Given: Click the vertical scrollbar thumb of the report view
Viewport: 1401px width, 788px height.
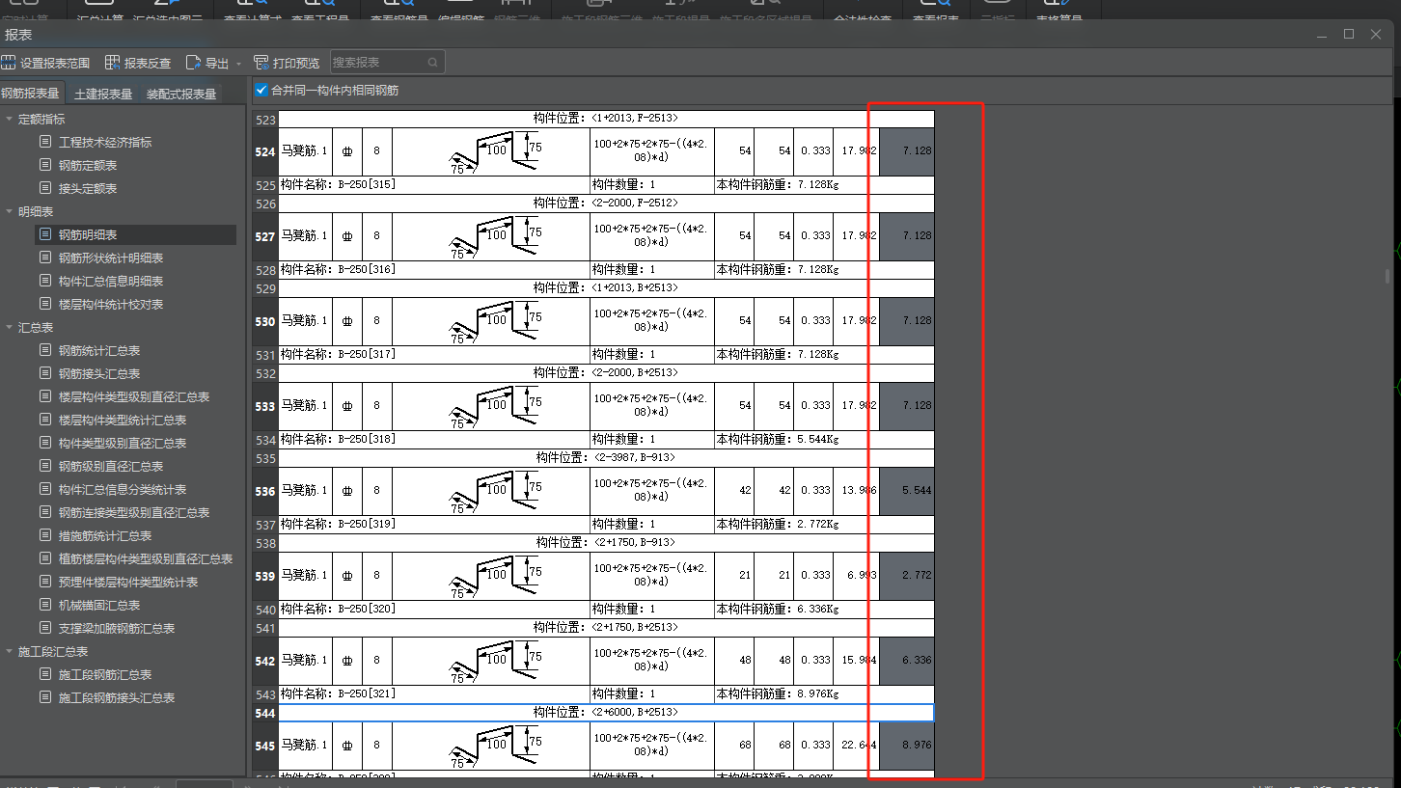Looking at the screenshot, I should (1387, 275).
